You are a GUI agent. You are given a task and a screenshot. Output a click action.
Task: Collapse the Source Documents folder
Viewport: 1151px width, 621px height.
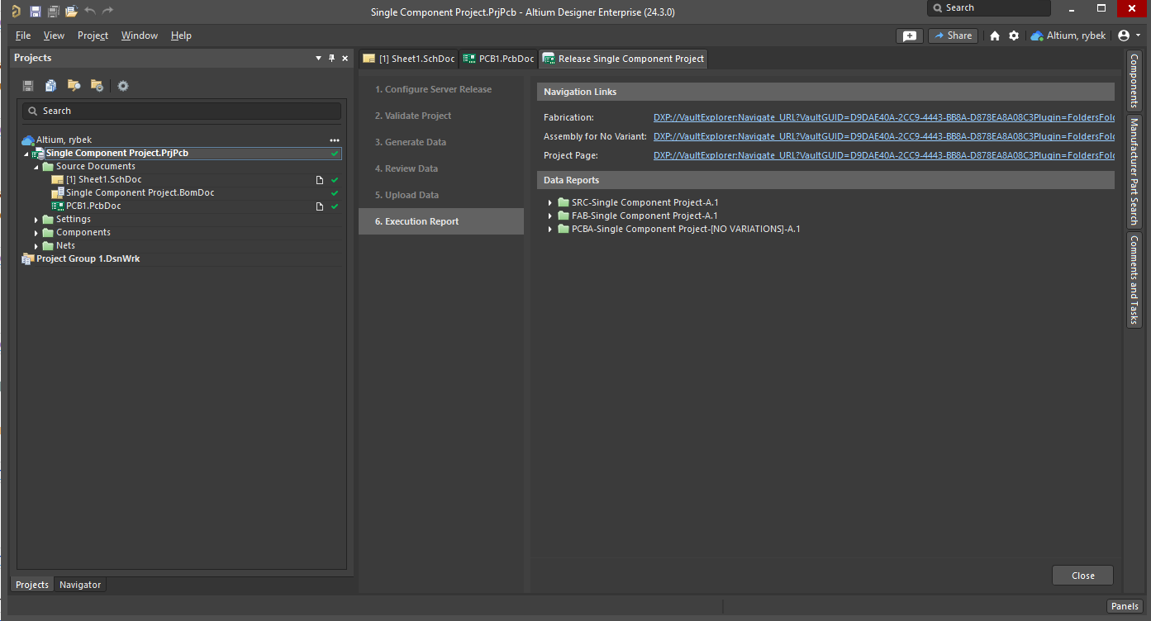pyautogui.click(x=36, y=167)
